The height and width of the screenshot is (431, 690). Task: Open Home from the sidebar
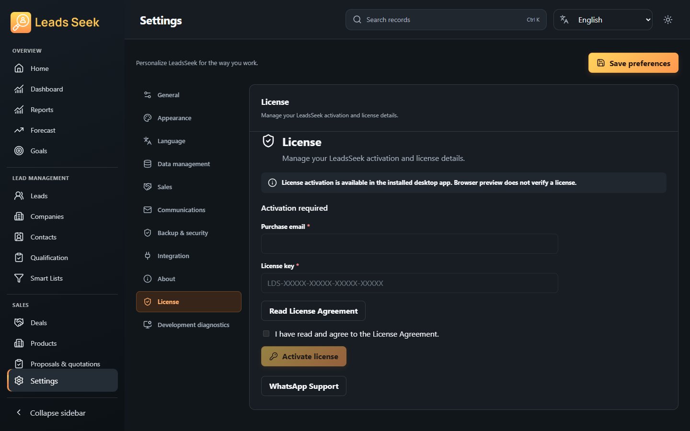(x=62, y=68)
